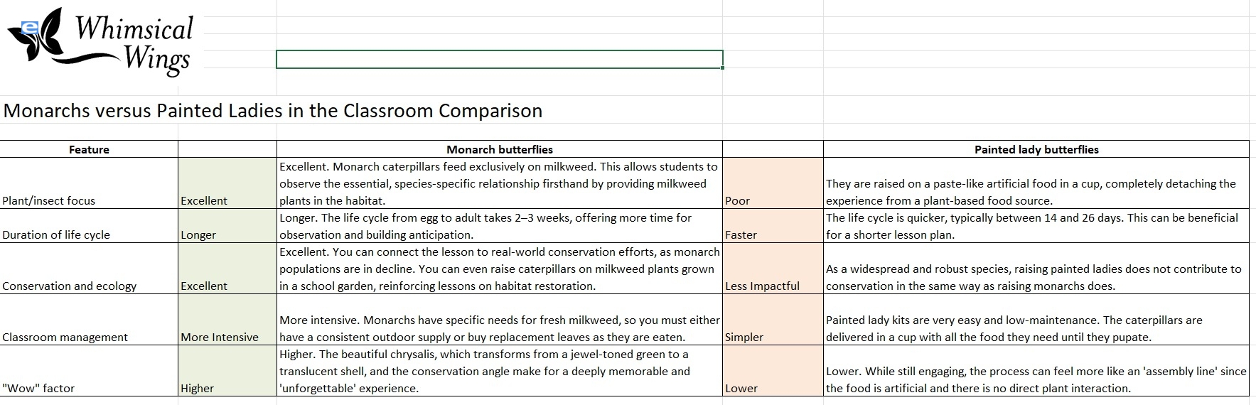The image size is (1256, 405).
Task: Click the green 'More Intensive' rating cell
Action: coord(227,320)
